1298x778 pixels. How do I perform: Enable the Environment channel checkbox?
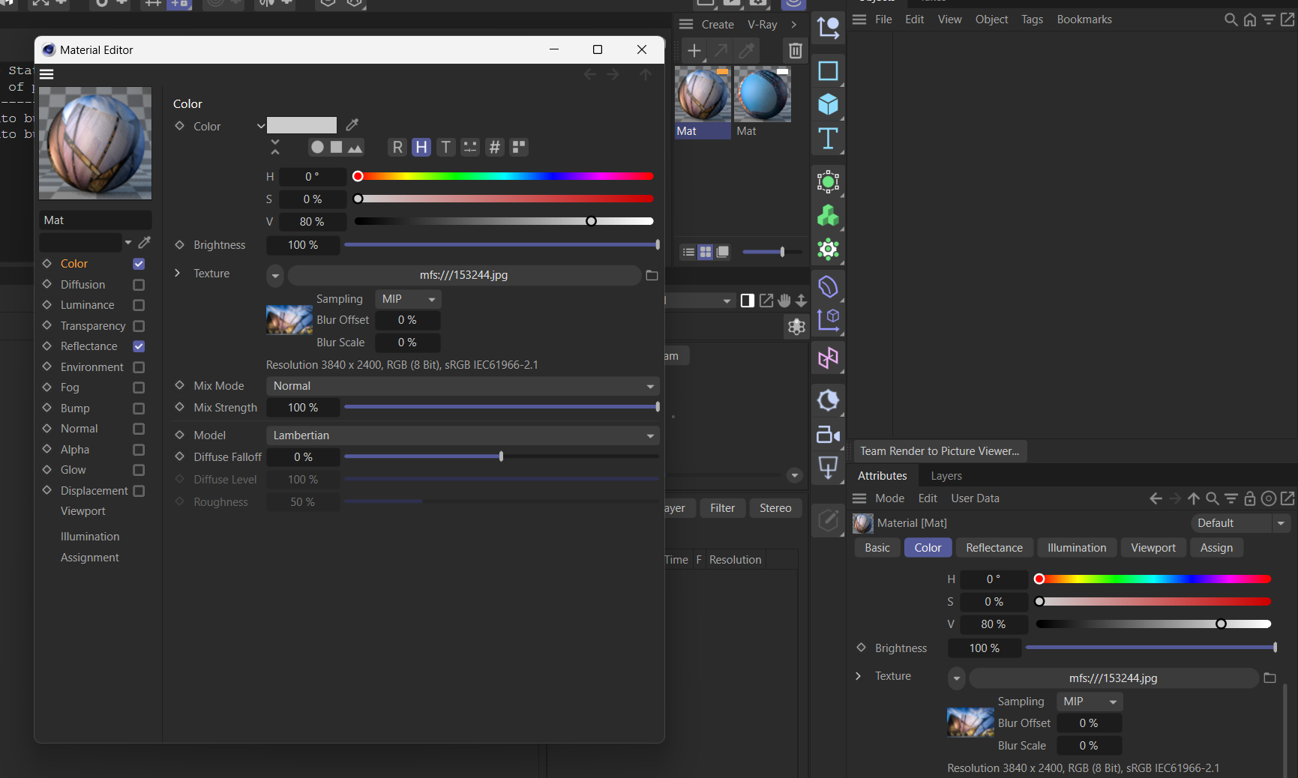point(139,367)
